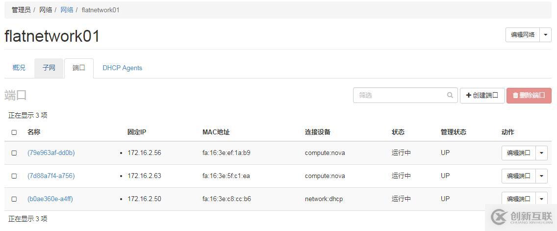Click the 网络 breadcrumb link
Screen dimensions: 557x231
tap(67, 10)
